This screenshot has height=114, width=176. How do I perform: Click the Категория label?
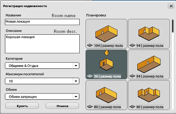click(x=14, y=59)
